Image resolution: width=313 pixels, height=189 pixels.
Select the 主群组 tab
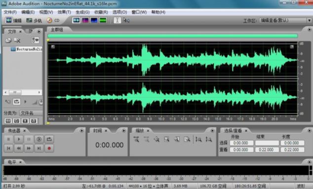(57, 30)
